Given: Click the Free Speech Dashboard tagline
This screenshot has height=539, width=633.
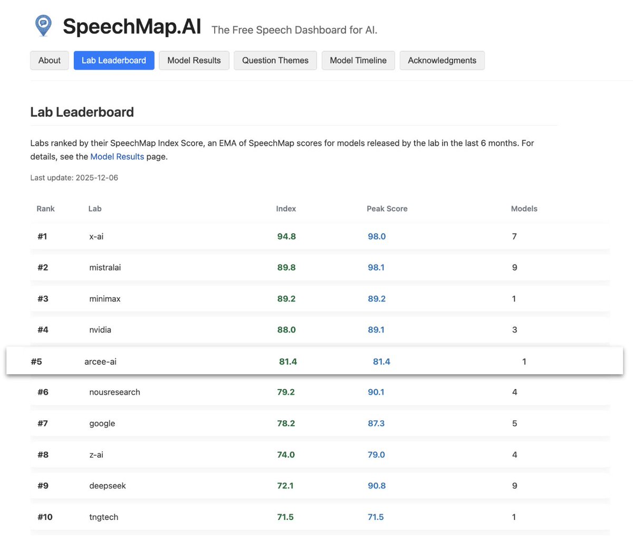Looking at the screenshot, I should point(294,30).
